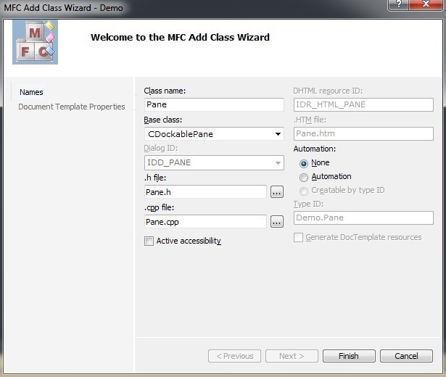Focus the Class name input field
This screenshot has width=446, height=377.
tap(214, 104)
